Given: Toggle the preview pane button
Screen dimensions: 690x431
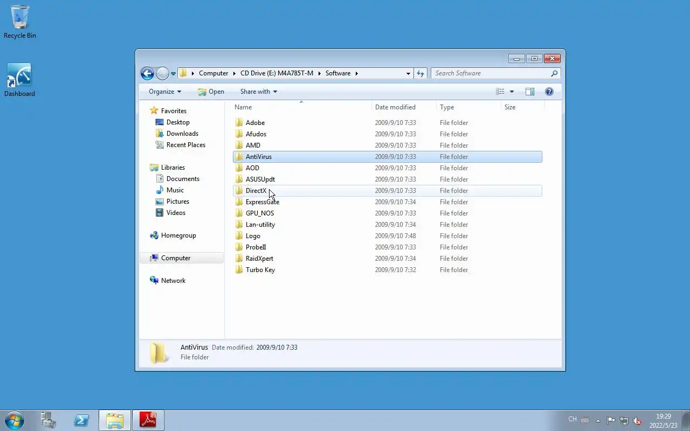Looking at the screenshot, I should coord(530,92).
